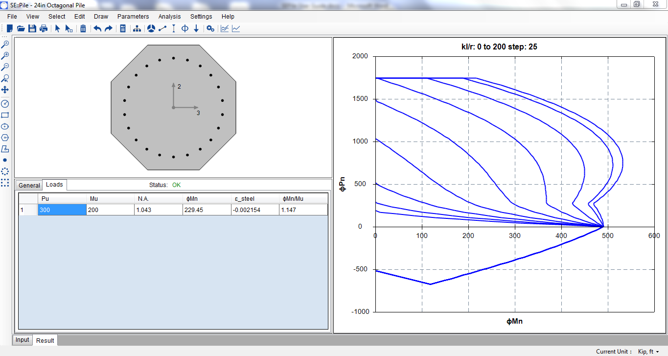Open the Analysis menu

pos(170,17)
